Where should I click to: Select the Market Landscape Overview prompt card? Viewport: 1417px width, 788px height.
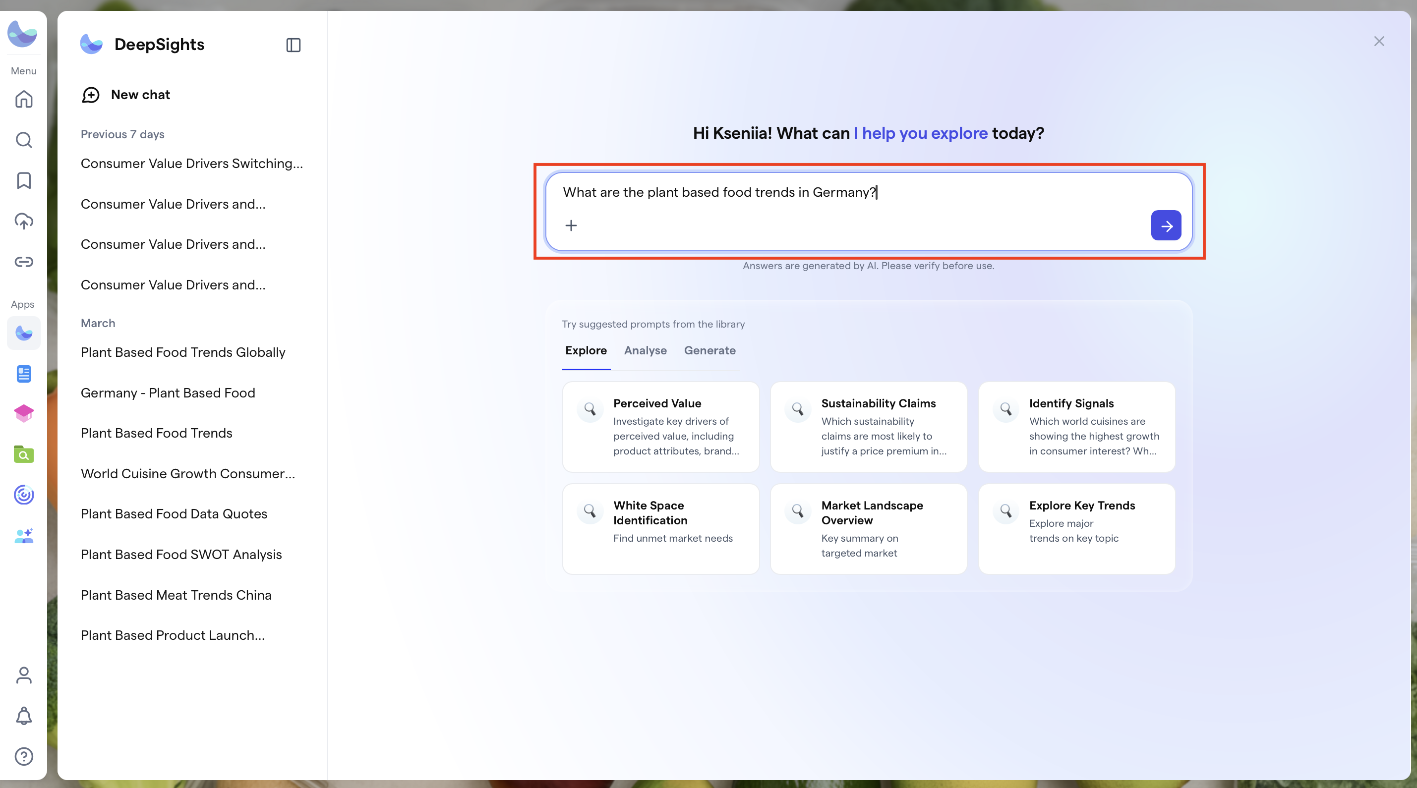[869, 529]
